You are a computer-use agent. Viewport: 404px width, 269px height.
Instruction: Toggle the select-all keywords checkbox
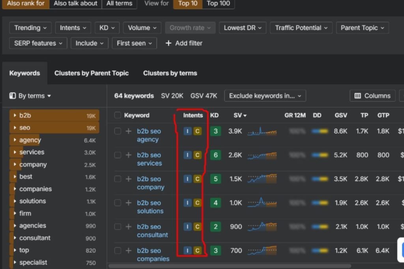[x=117, y=115]
